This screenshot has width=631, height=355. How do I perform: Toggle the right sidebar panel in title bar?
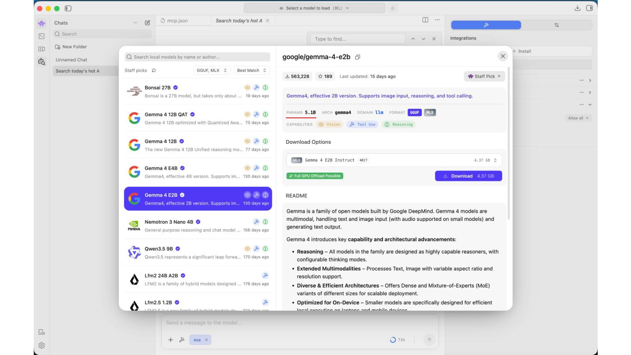click(589, 8)
